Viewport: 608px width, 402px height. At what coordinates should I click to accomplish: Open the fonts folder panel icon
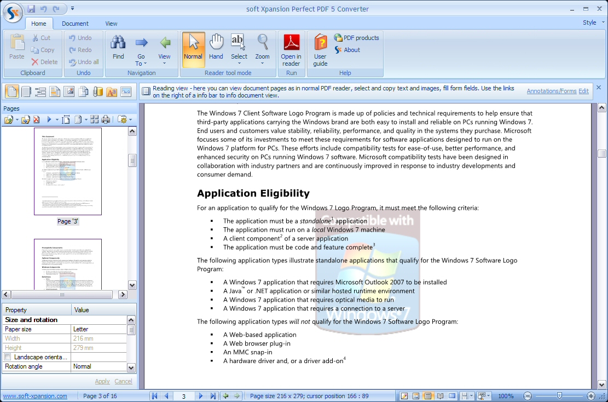(112, 91)
